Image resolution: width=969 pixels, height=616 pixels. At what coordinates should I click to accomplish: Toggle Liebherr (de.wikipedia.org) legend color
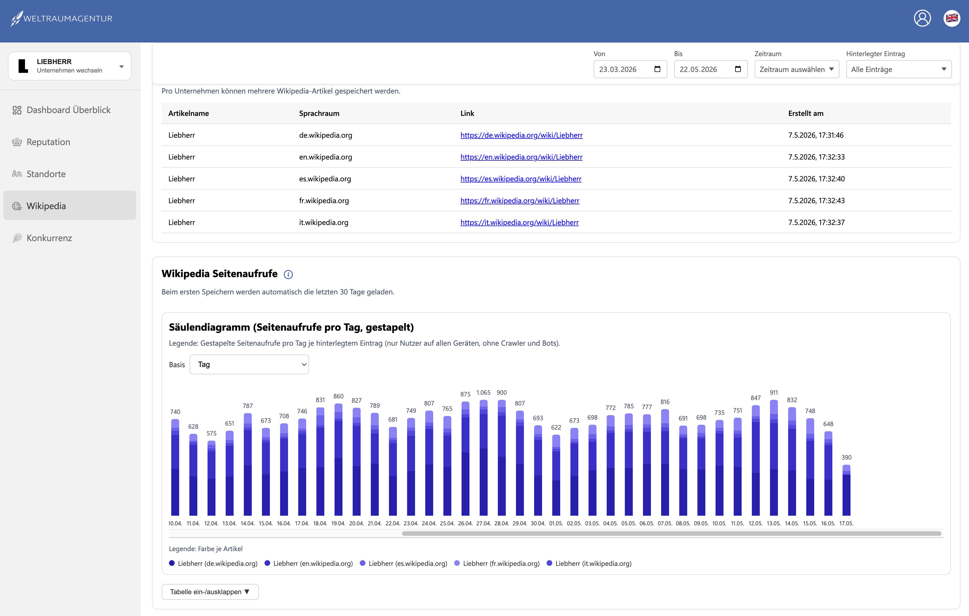[172, 563]
